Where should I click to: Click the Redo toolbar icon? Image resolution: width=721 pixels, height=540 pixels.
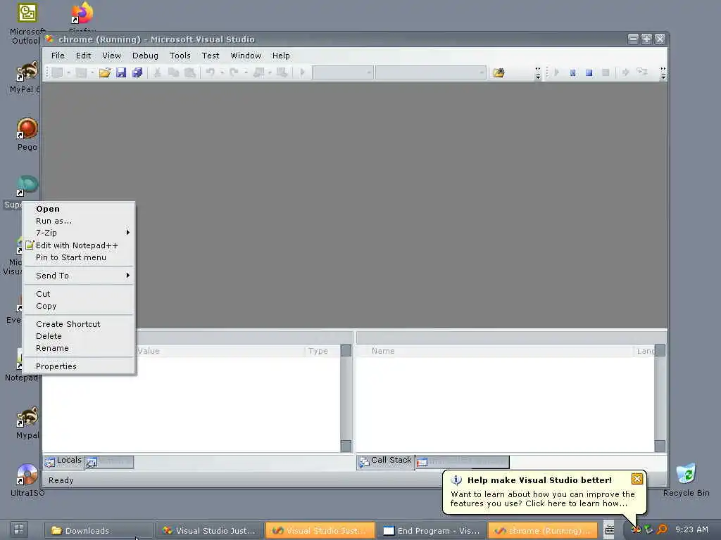(234, 72)
